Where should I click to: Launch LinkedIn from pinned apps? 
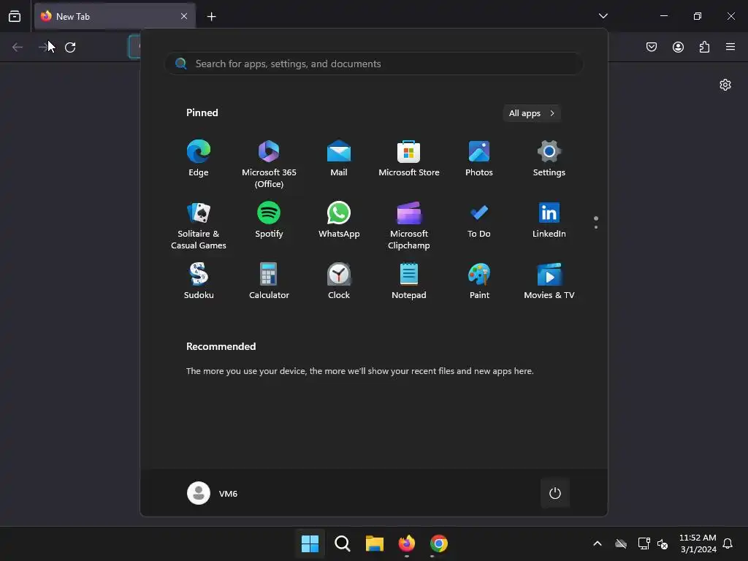549,219
